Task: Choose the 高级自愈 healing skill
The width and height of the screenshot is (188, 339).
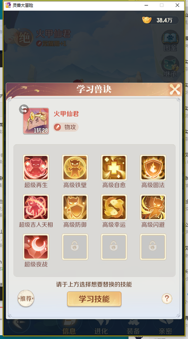Action: tap(114, 168)
